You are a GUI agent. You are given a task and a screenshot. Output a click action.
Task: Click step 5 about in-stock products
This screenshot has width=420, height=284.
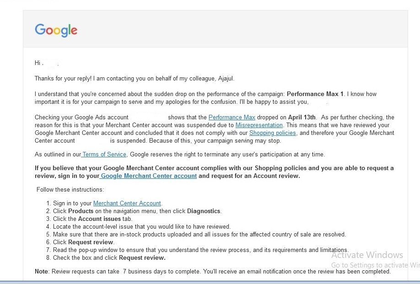click(x=199, y=234)
